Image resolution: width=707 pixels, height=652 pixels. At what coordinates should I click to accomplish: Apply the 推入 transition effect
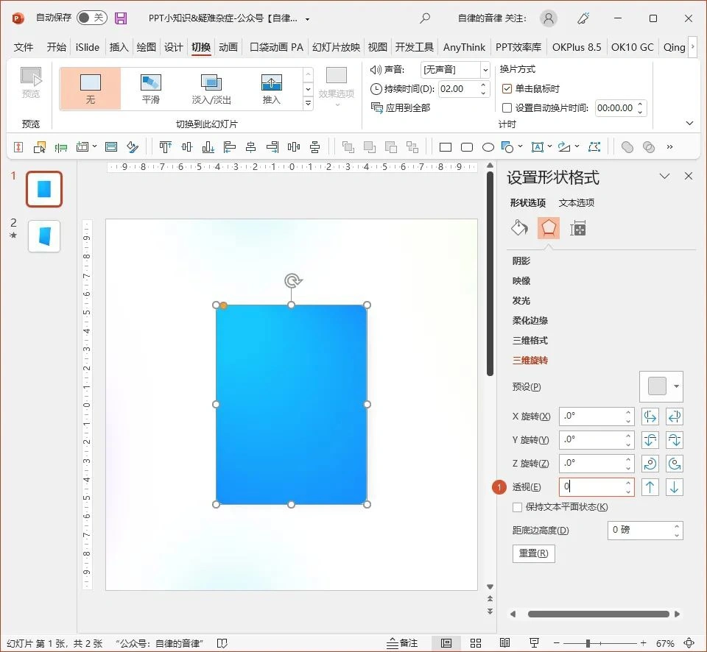272,88
